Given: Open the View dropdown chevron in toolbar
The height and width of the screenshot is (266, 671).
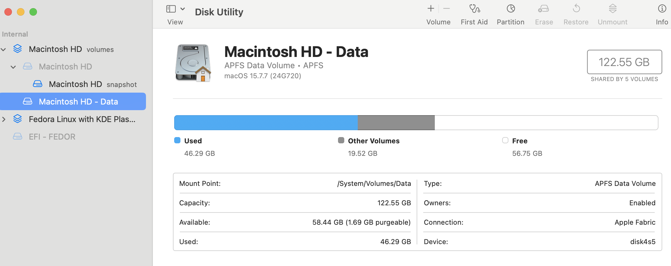Looking at the screenshot, I should [x=183, y=9].
